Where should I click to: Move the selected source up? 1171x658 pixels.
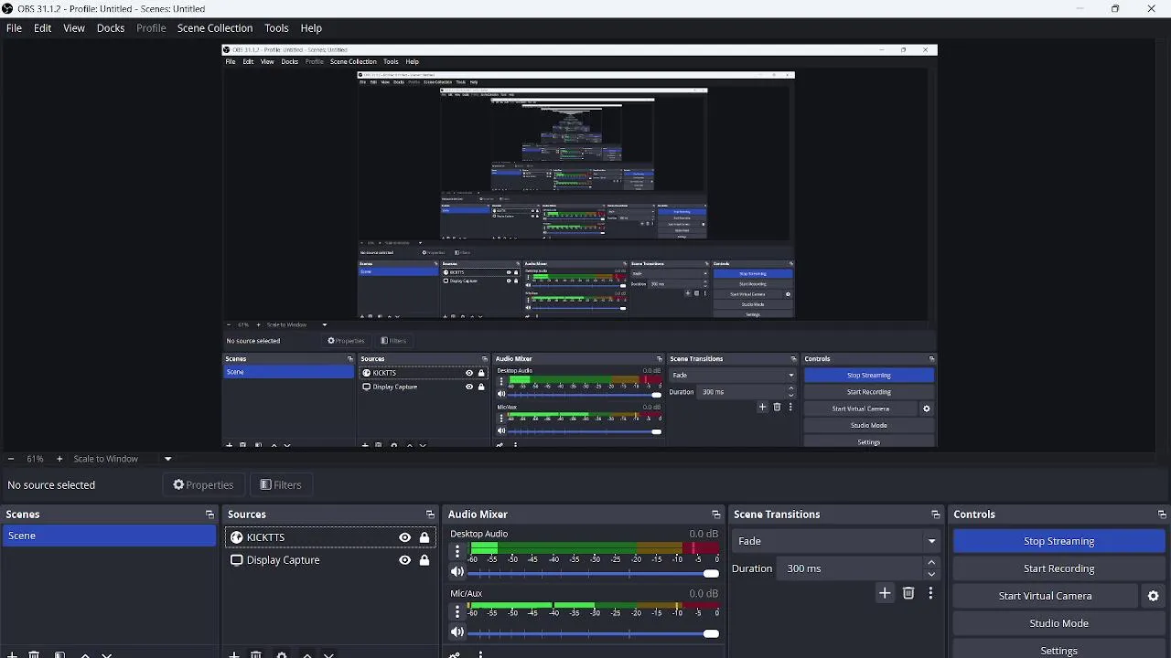pyautogui.click(x=307, y=654)
